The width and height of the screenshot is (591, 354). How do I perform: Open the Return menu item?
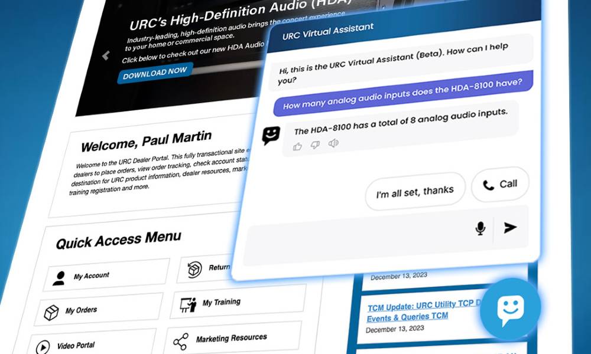point(206,268)
